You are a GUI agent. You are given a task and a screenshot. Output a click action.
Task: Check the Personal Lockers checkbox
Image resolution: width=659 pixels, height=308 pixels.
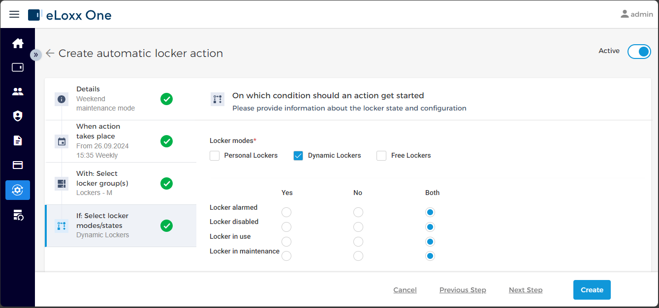click(x=215, y=156)
